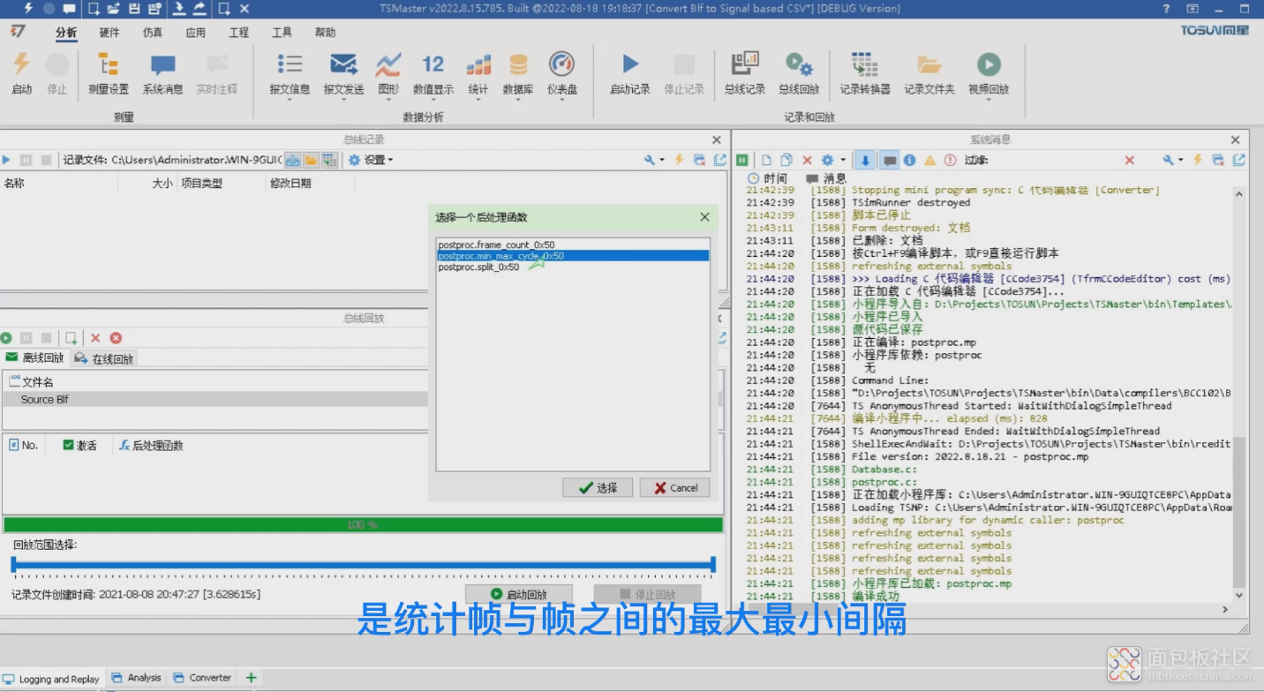The image size is (1264, 692).
Task: Click red X delete icon in 总线回放 toolbar
Action: pyautogui.click(x=95, y=338)
